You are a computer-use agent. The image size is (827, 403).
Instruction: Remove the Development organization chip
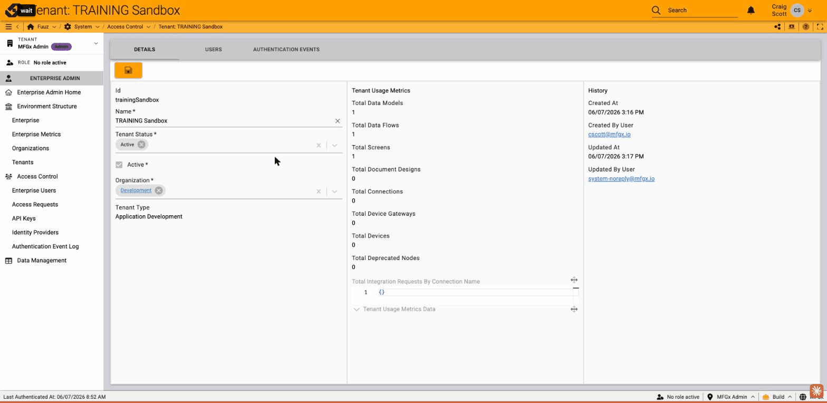click(x=159, y=190)
